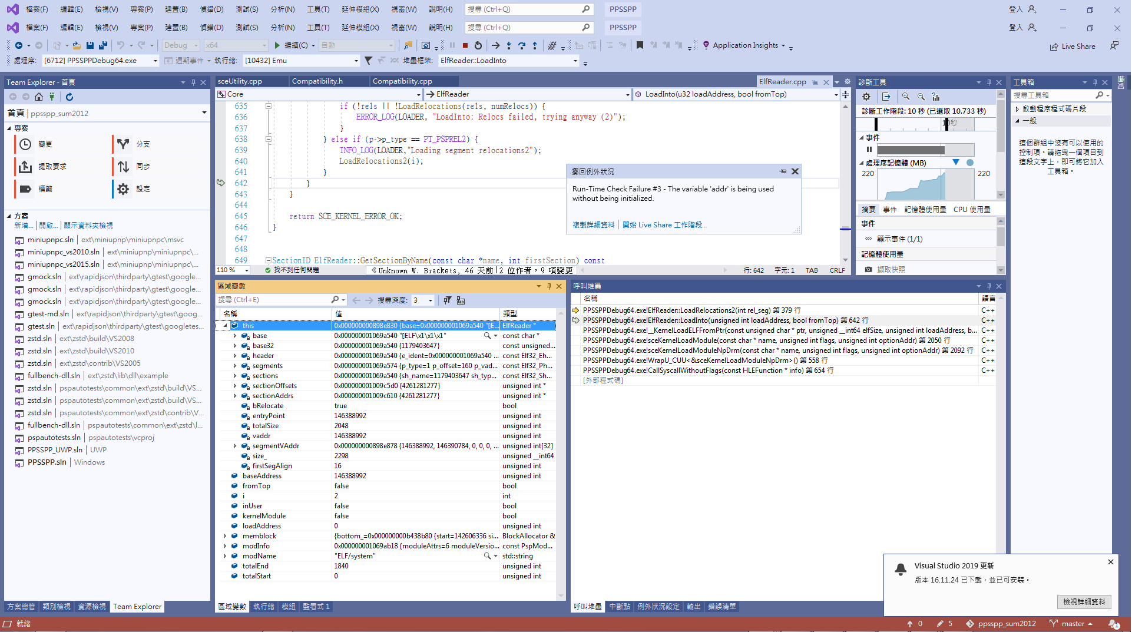
Task: Zoom in on the diagnostics timeline
Action: point(906,97)
